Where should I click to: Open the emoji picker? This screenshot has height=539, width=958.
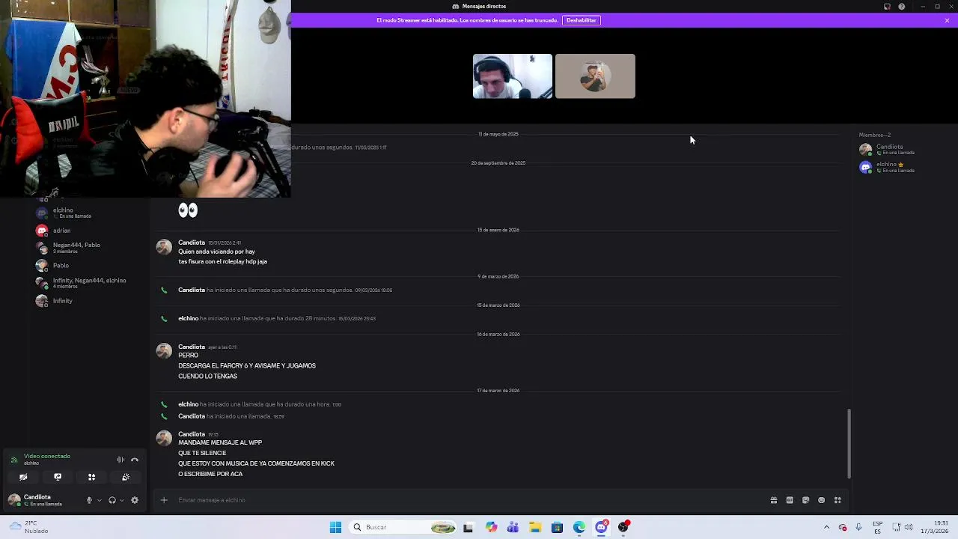click(822, 500)
